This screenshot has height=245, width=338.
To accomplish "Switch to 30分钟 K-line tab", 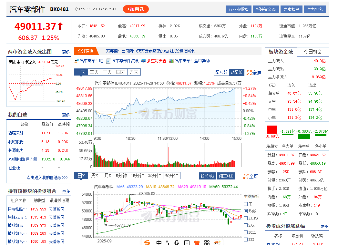I will click(155, 176).
